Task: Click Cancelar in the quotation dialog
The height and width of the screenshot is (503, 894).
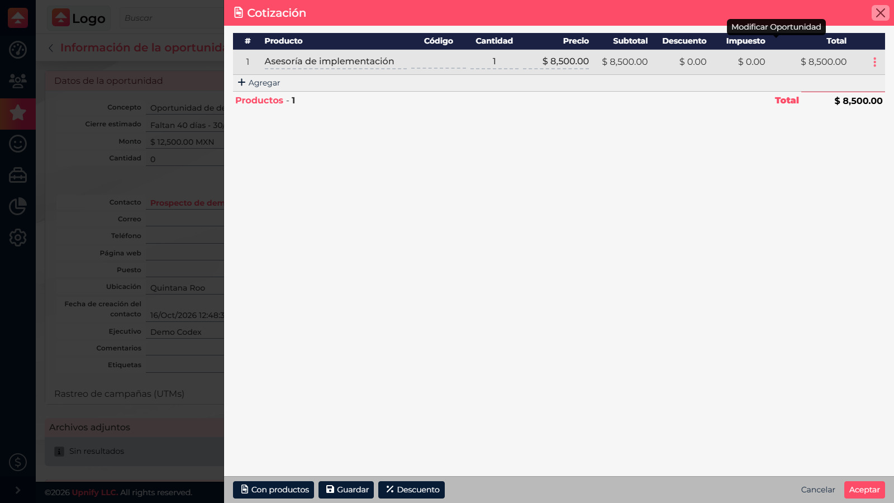Action: pos(818,490)
